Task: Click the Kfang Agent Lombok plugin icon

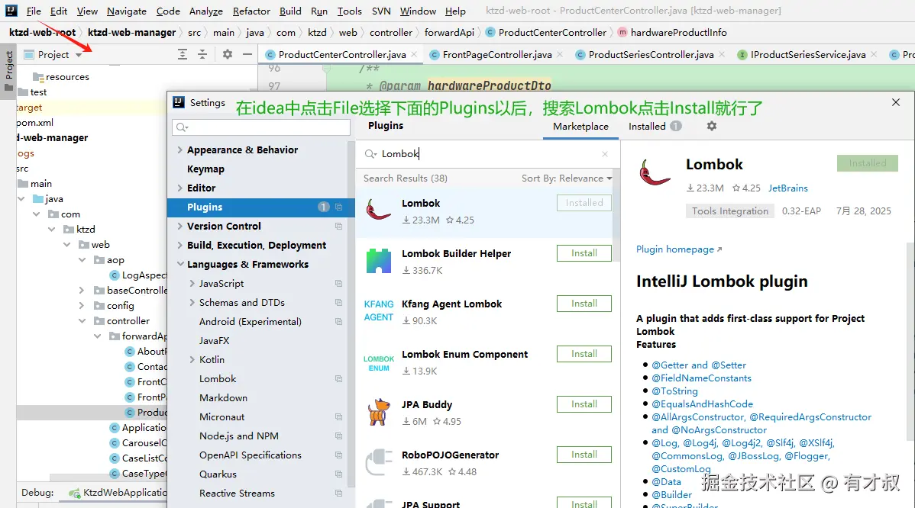Action: pos(378,310)
